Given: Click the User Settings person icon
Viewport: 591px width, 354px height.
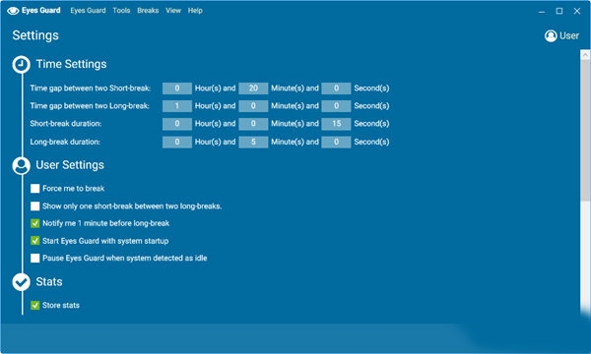Looking at the screenshot, I should [22, 165].
